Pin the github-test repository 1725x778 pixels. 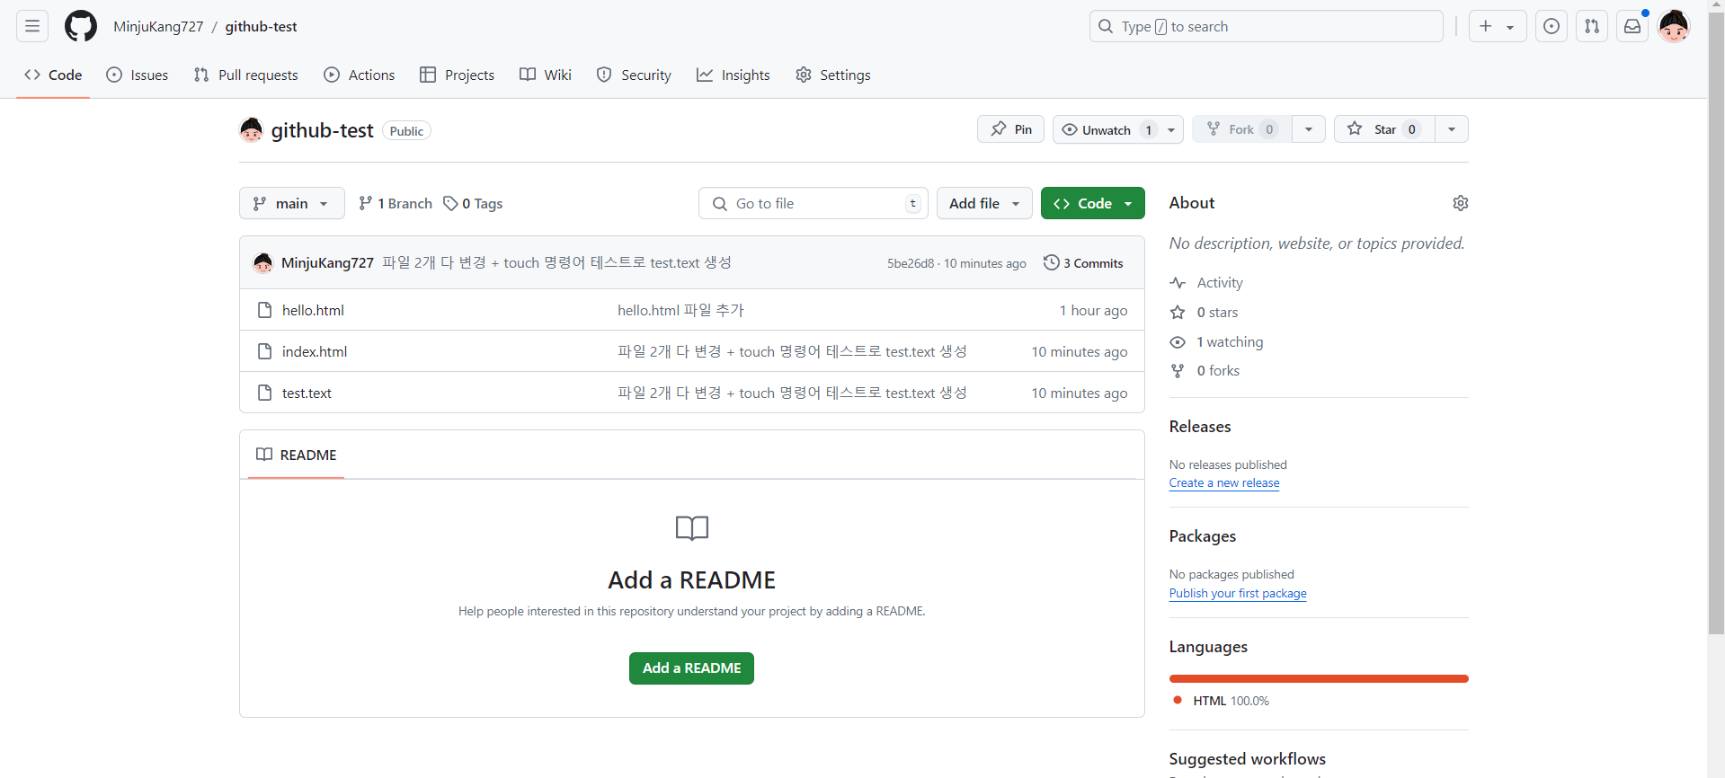click(x=1010, y=129)
